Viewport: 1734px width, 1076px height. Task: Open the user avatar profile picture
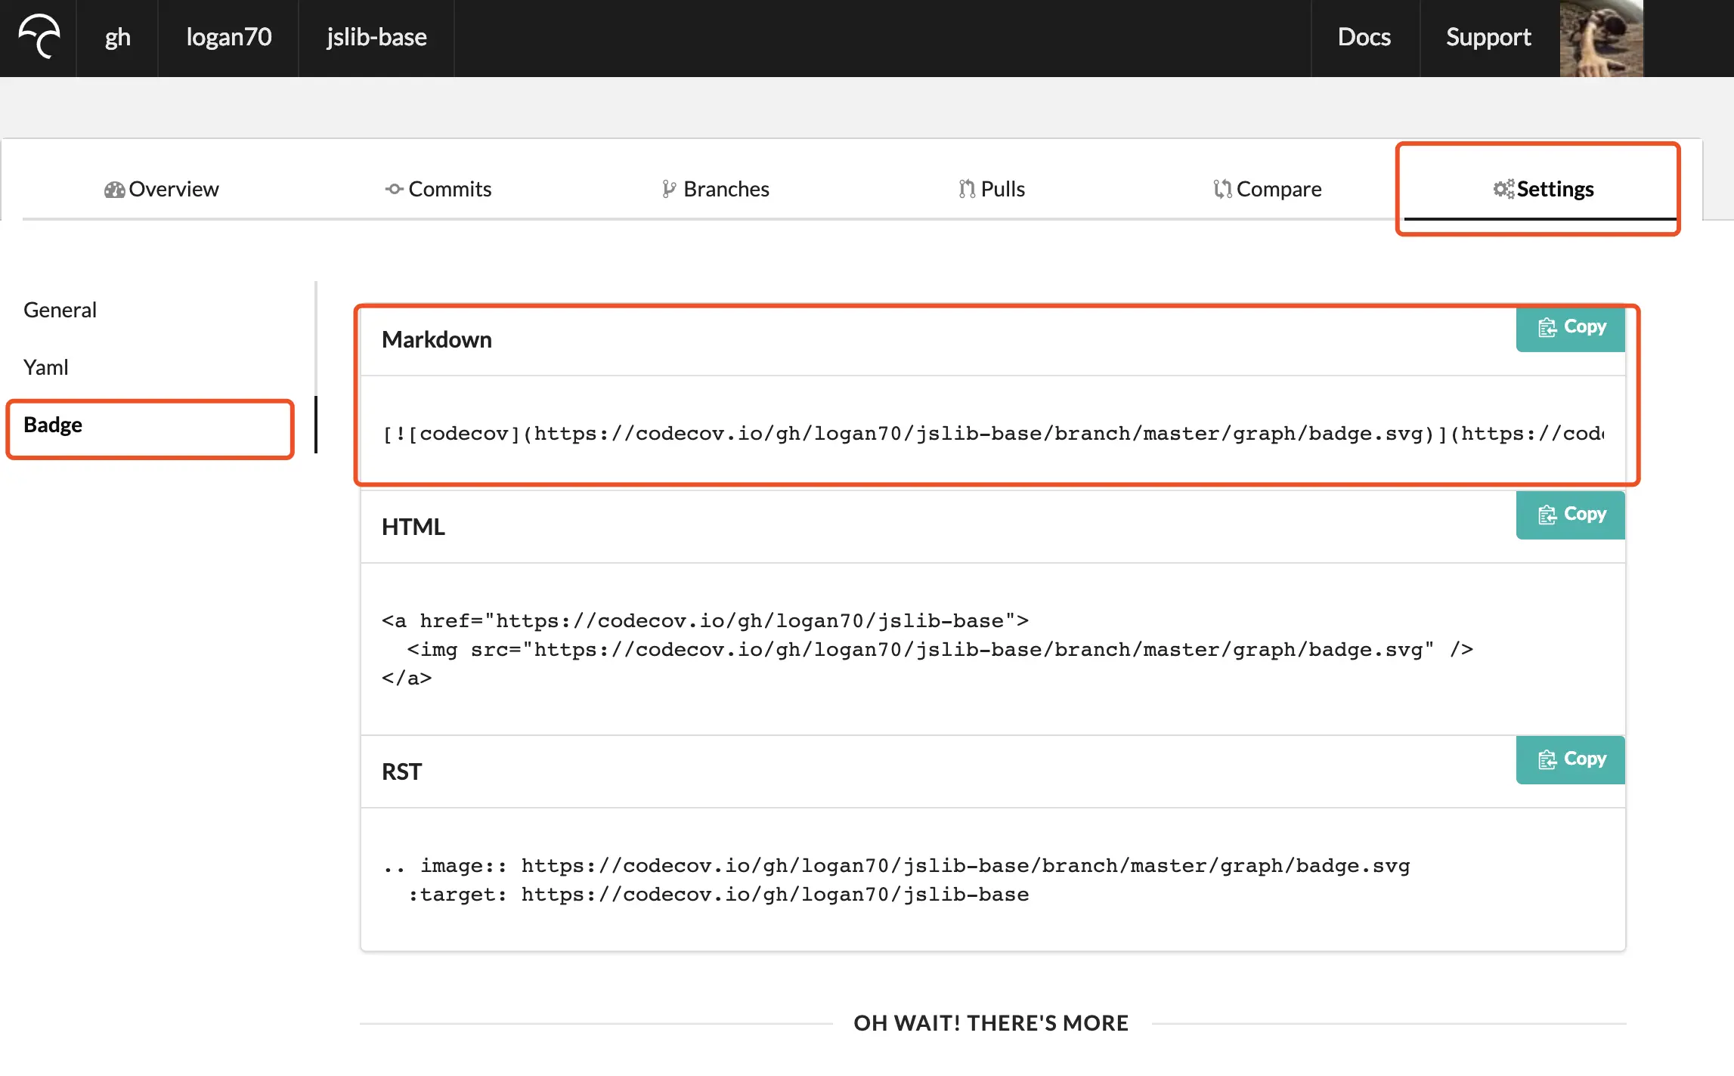click(1601, 38)
